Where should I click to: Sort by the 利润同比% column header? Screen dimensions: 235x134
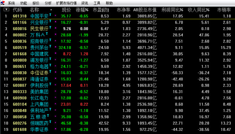172,10
